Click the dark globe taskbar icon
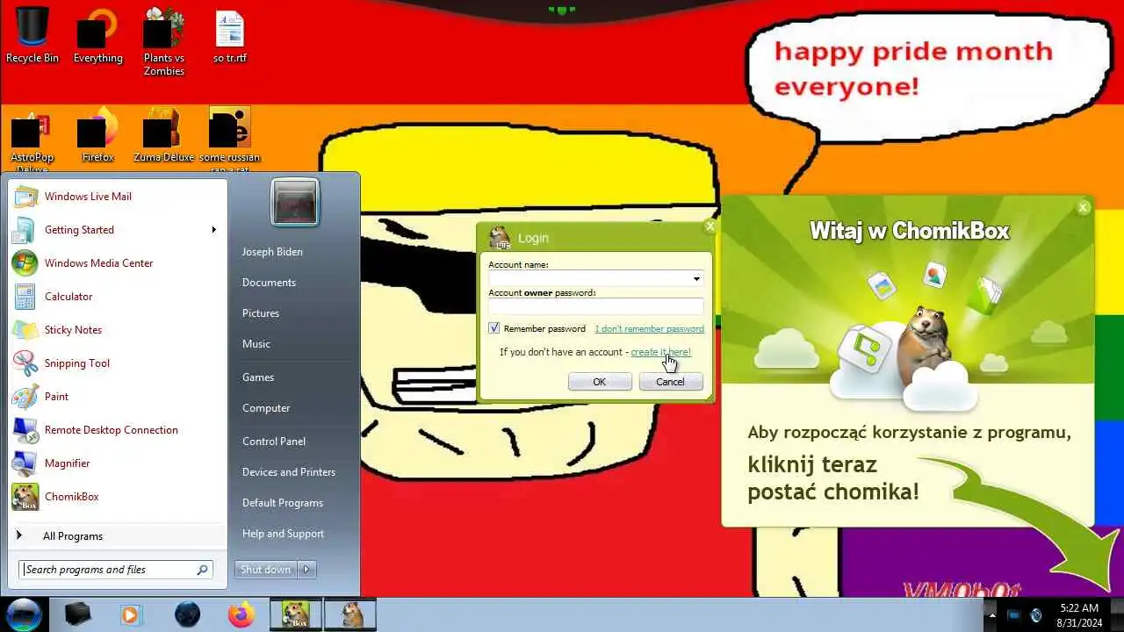 186,614
